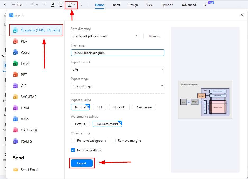This screenshot has height=179, width=248.
Task: Open the Export range dropdown
Action: [x=162, y=86]
